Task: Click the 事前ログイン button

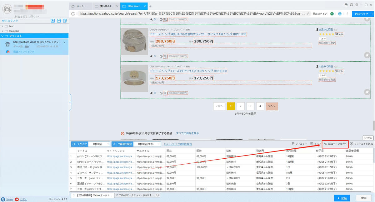Action: click(x=319, y=14)
